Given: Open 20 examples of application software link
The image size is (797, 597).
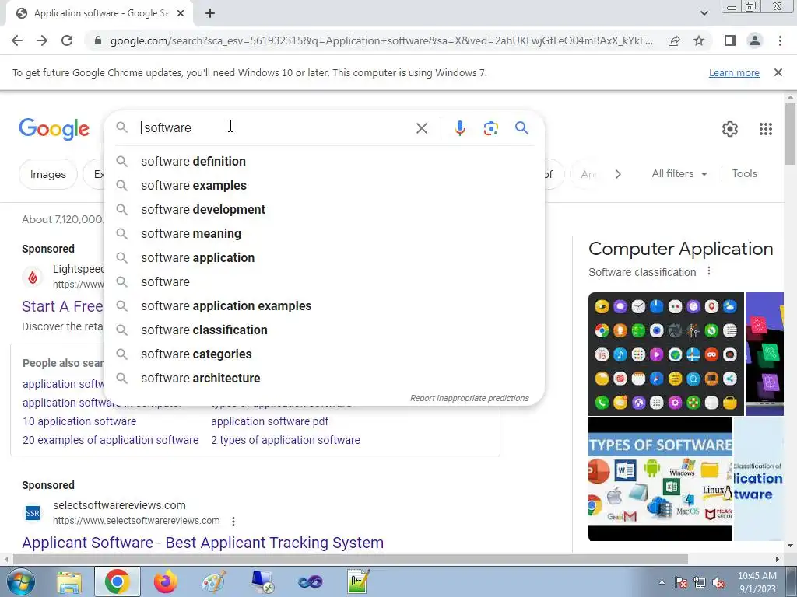Looking at the screenshot, I should tap(111, 440).
